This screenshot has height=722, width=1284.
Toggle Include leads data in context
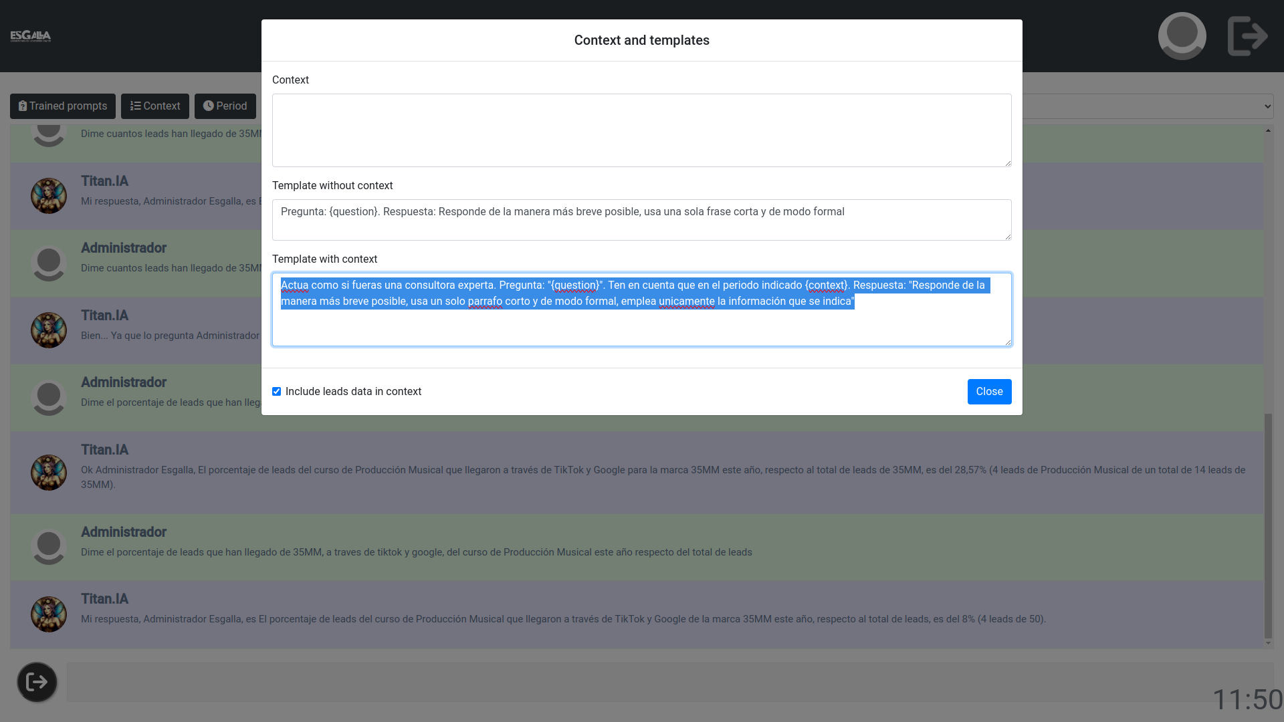coord(277,391)
